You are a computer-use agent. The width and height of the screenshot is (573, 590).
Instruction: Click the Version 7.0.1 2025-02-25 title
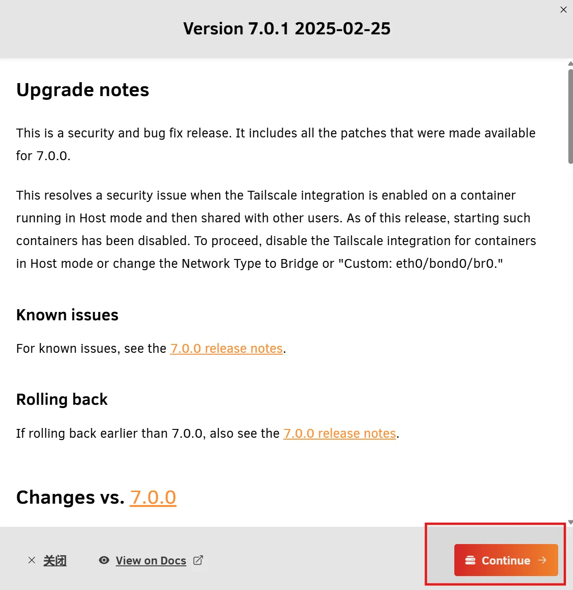pyautogui.click(x=287, y=29)
